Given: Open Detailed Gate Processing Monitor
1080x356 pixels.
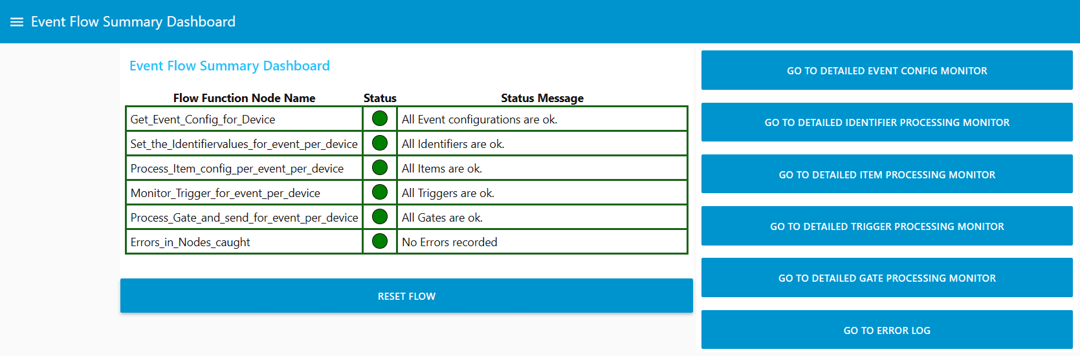Looking at the screenshot, I should click(887, 278).
